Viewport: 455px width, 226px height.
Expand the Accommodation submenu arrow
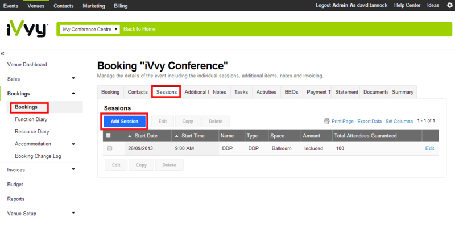[73, 144]
